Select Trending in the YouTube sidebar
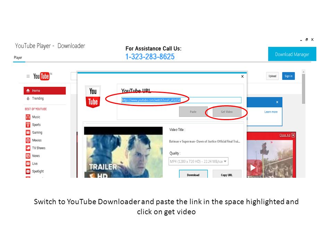333x250 pixels. [38, 98]
